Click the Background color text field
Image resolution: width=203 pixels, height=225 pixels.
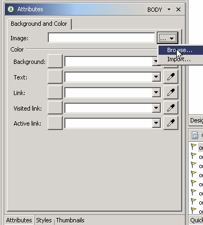coord(108,62)
